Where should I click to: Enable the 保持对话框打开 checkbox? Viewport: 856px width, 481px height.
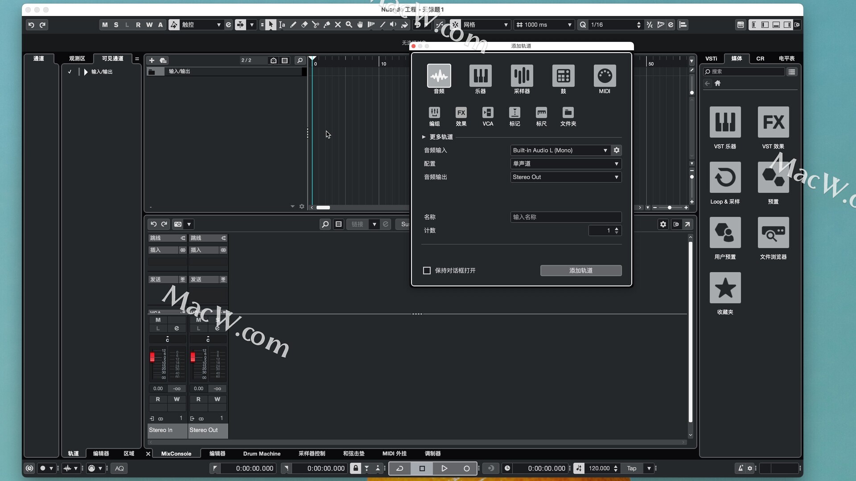tap(427, 270)
